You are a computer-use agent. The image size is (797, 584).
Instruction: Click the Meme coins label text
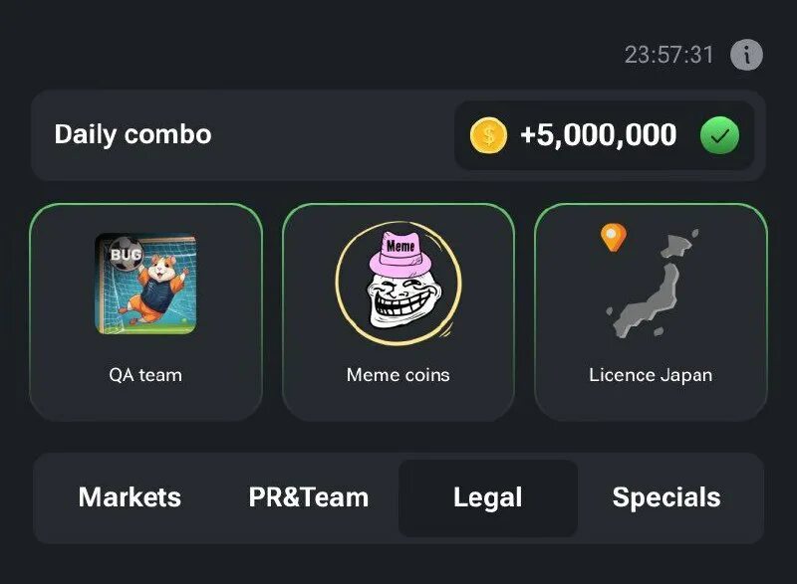coord(398,375)
